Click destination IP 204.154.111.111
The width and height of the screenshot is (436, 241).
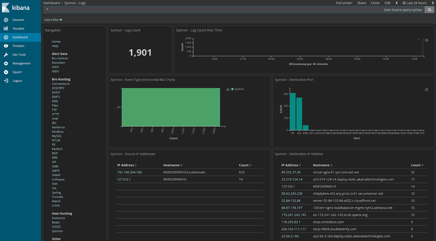click(294, 229)
